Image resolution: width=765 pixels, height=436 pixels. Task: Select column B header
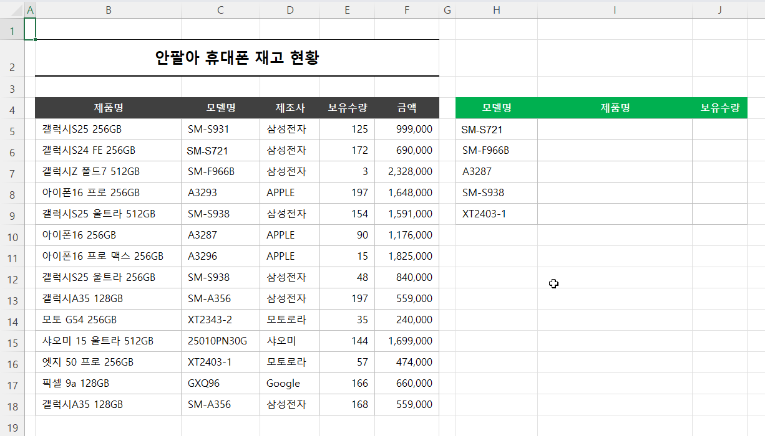109,10
